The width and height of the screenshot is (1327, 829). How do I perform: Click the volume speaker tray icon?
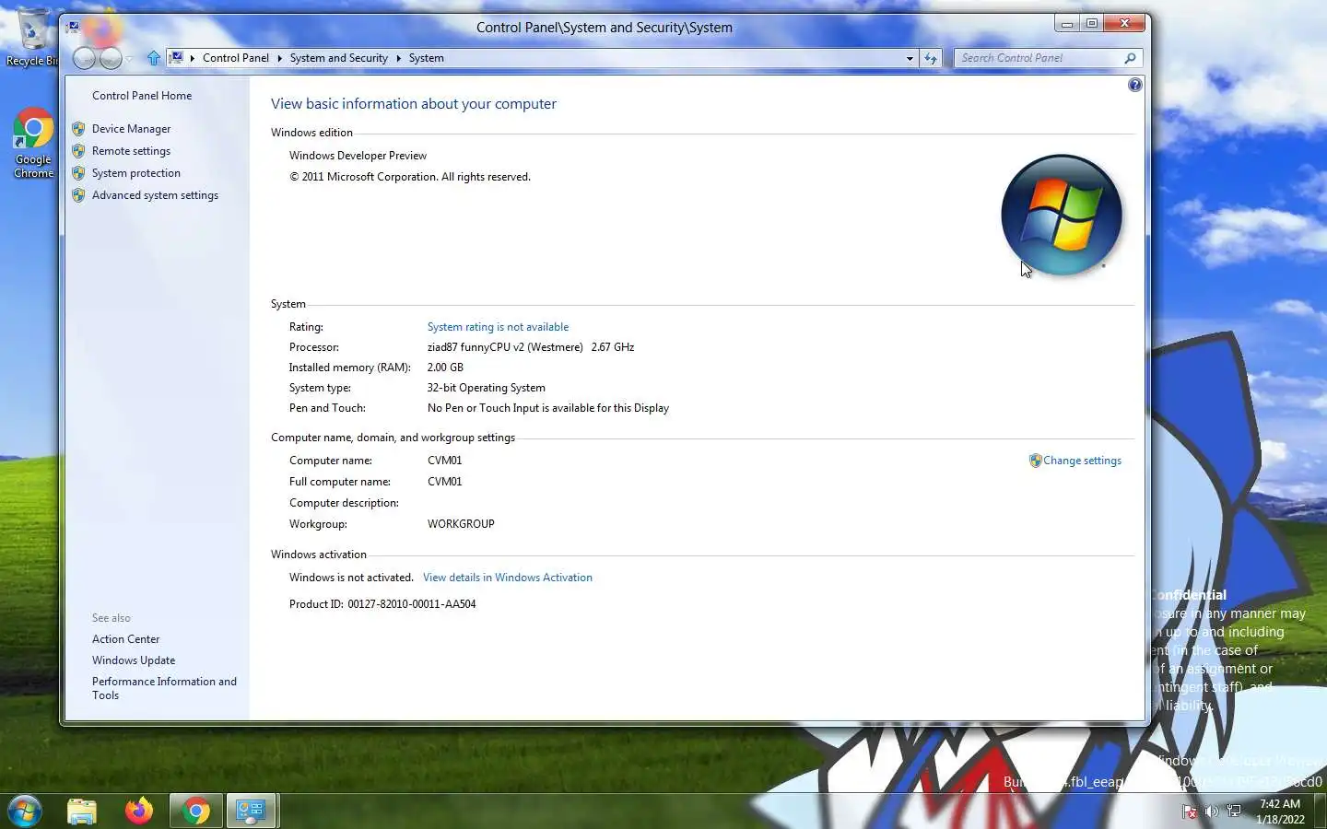[x=1212, y=811]
